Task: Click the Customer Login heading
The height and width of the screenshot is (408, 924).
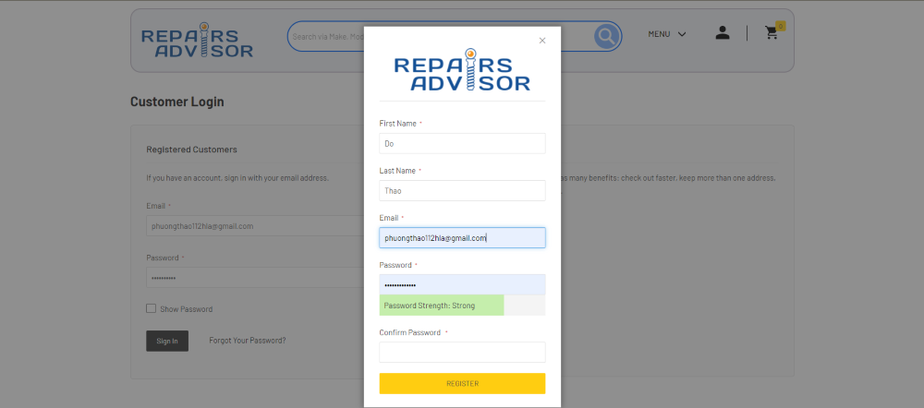Action: click(x=176, y=102)
